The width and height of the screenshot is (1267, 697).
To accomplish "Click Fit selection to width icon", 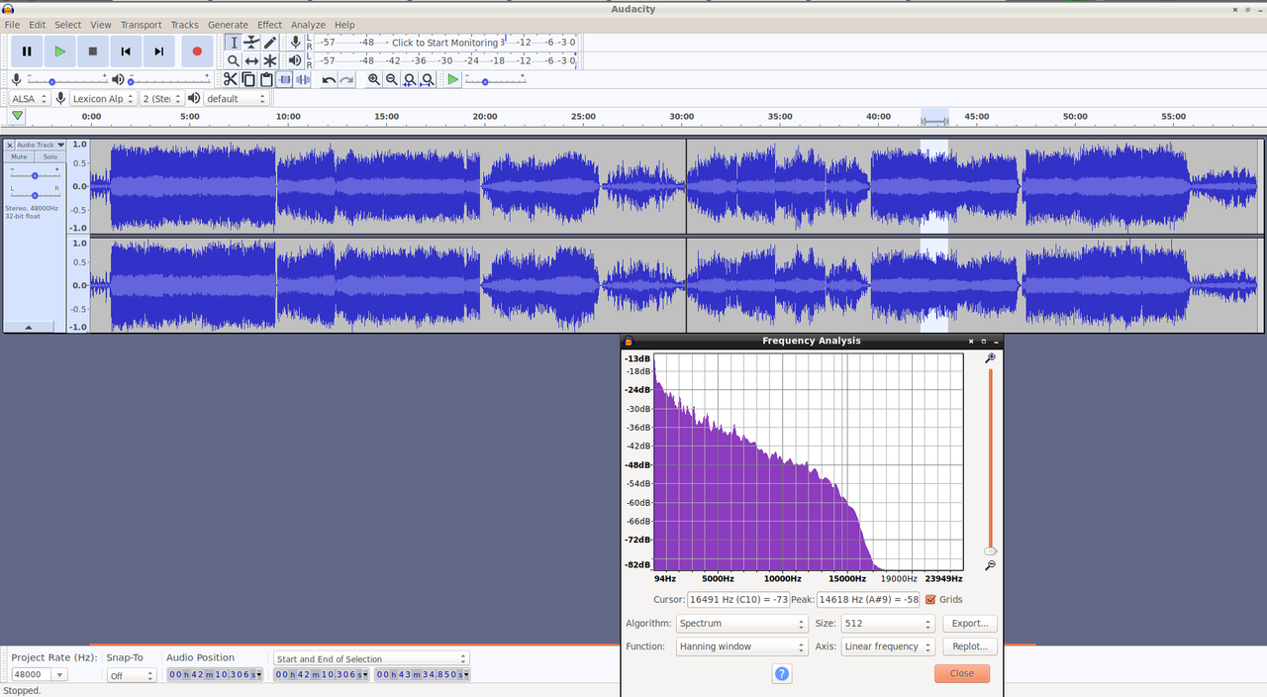I will pos(410,79).
